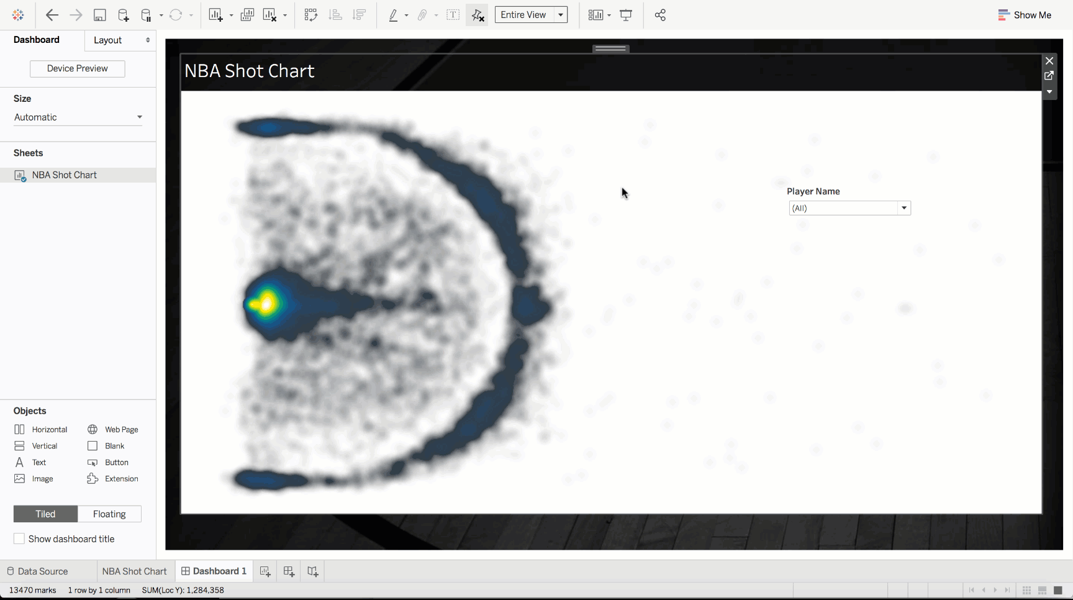The height and width of the screenshot is (600, 1073).
Task: Add a new dashboard tab
Action: point(289,571)
